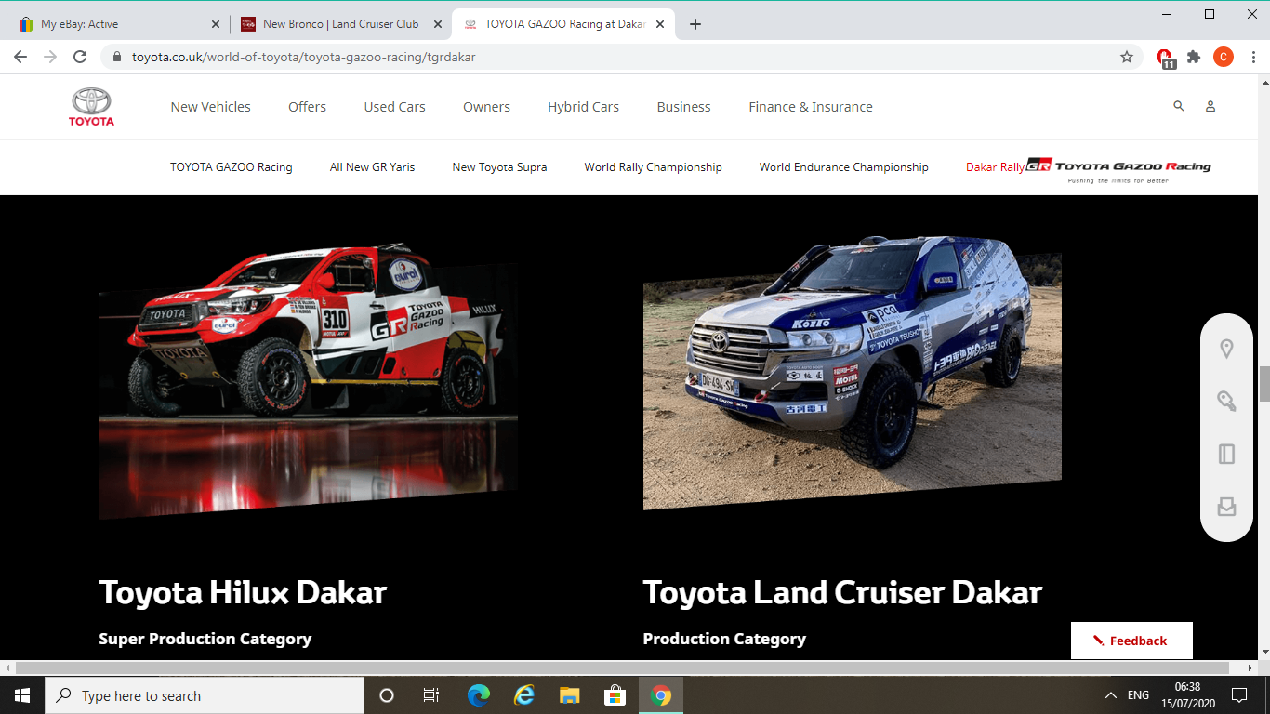Open the Owners menu
The image size is (1270, 714).
(x=486, y=107)
